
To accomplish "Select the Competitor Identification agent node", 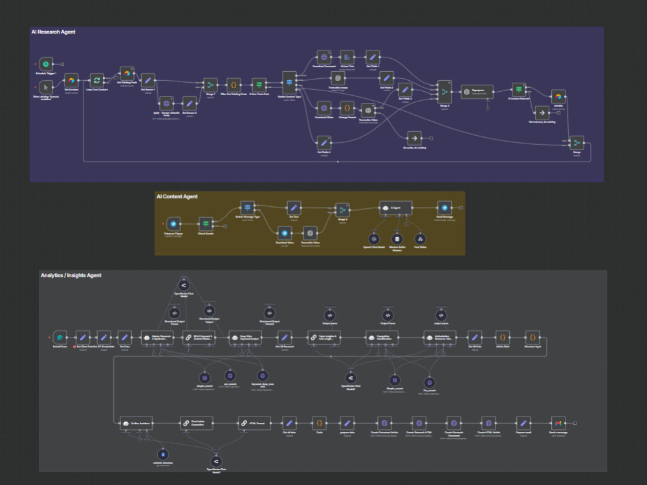I will tap(382, 338).
